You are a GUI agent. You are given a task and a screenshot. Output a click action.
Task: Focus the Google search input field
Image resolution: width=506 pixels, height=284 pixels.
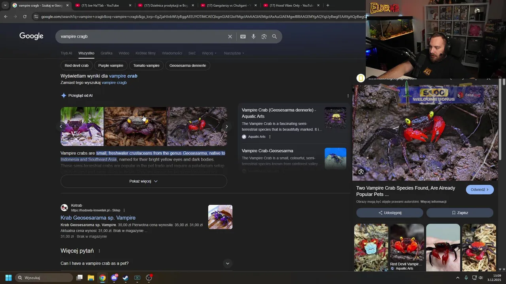point(142,36)
